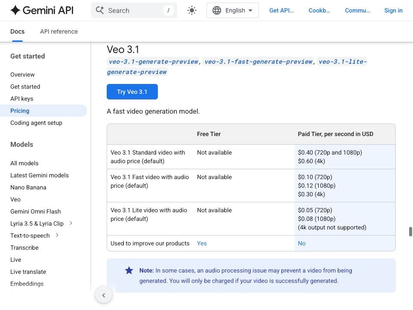The width and height of the screenshot is (413, 310).
Task: Click "Used to improve our products" row label
Action: tap(150, 243)
